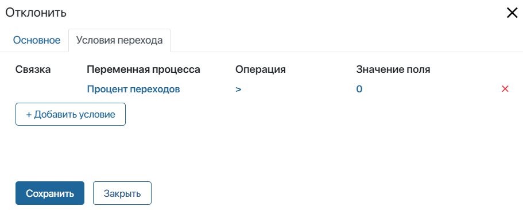Screen dimensions: 523x210
Task: Edit the field value 0
Action: [359, 89]
